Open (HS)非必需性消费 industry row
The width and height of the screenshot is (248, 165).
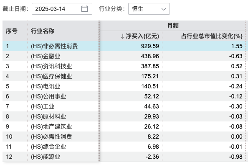pyautogui.click(x=124, y=46)
